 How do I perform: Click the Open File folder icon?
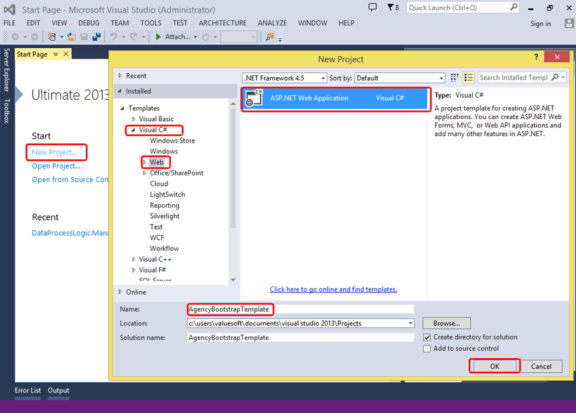(x=70, y=37)
